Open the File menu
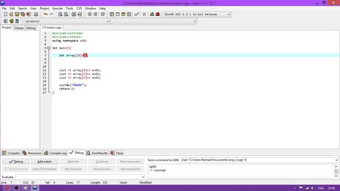This screenshot has width=340, height=191. click(x=4, y=8)
